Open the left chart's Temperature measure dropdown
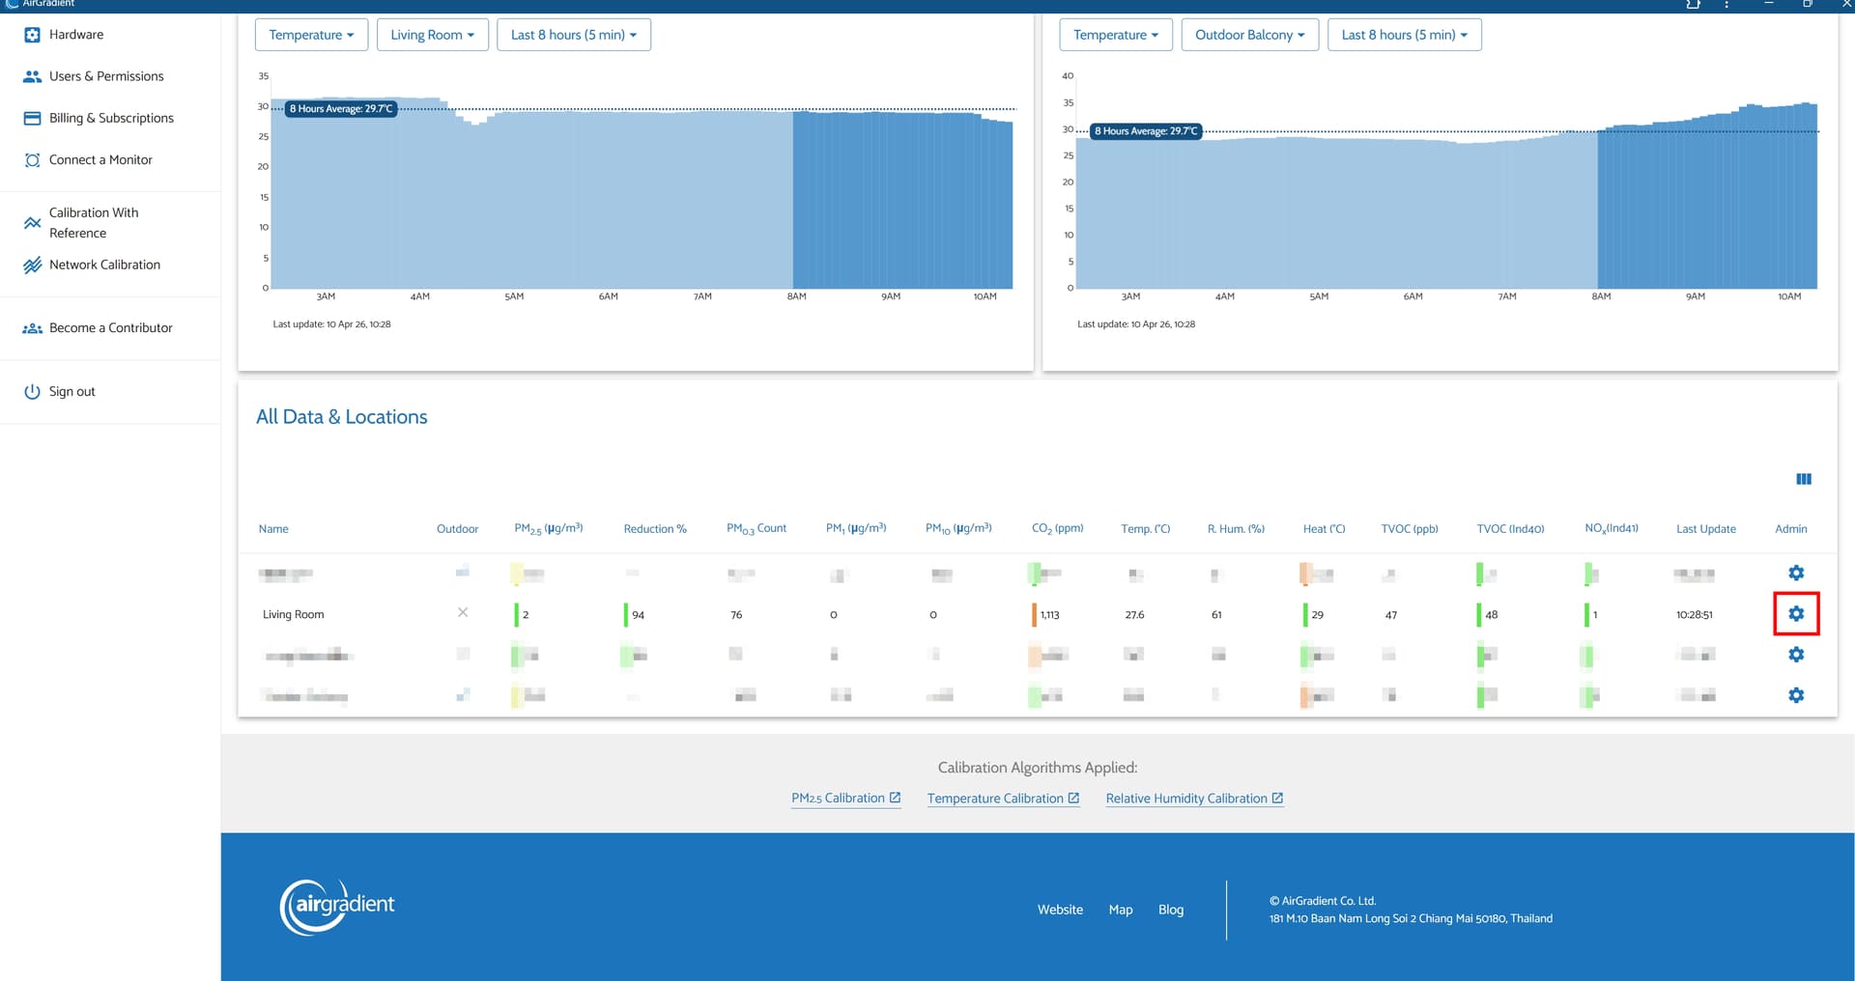The height and width of the screenshot is (981, 1855). click(x=311, y=35)
